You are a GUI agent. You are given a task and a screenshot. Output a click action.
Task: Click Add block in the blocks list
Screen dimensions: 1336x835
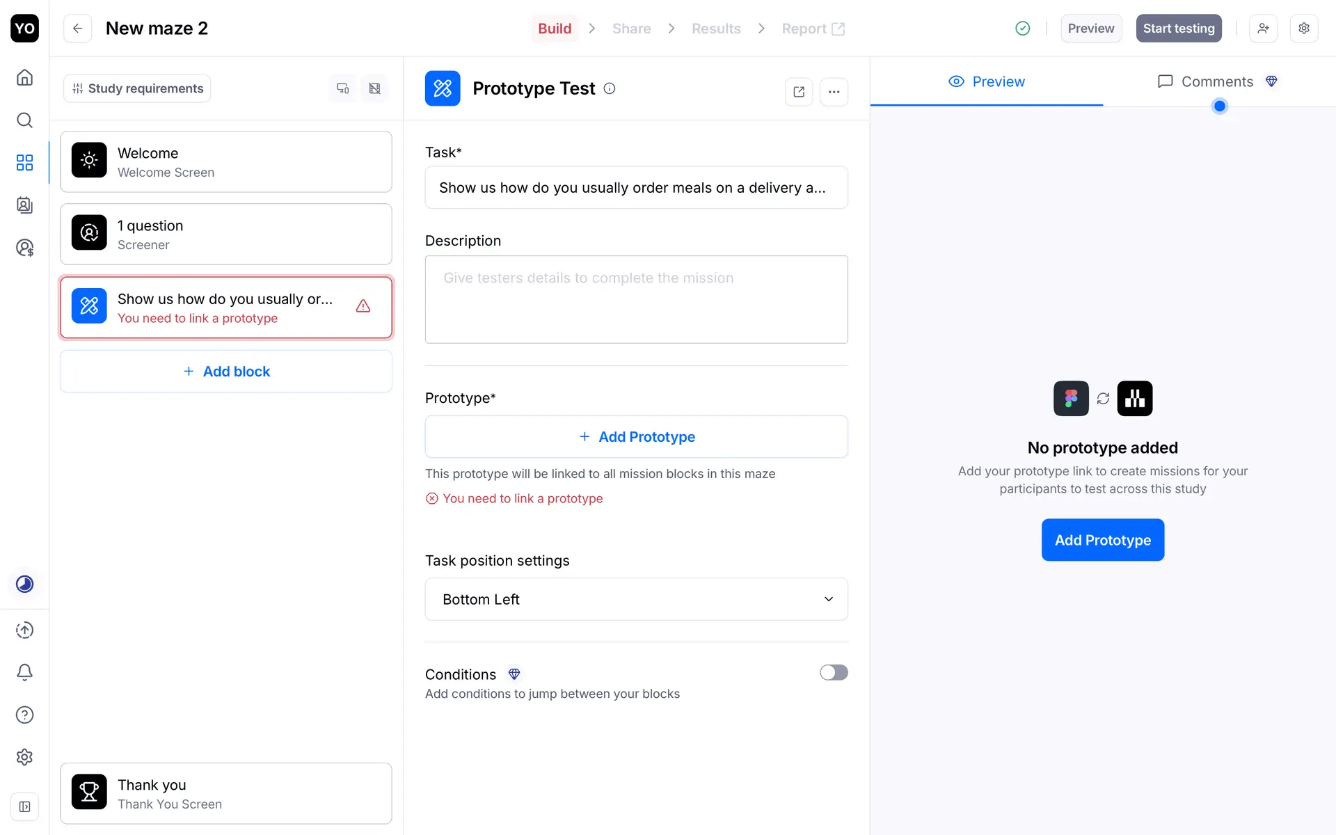tap(226, 372)
